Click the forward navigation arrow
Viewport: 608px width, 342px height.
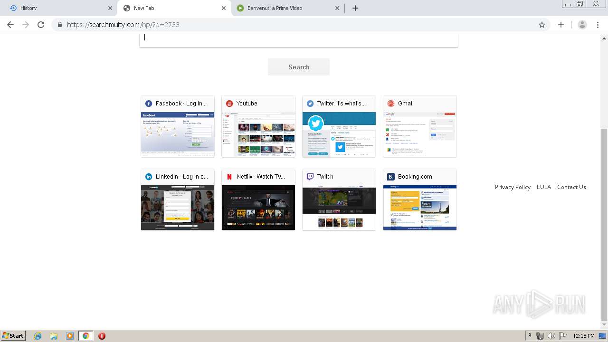[x=26, y=25]
